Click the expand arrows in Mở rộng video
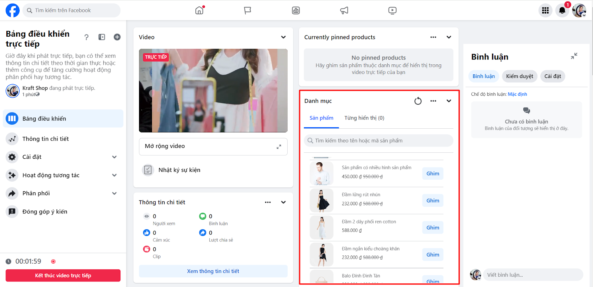 click(x=279, y=147)
